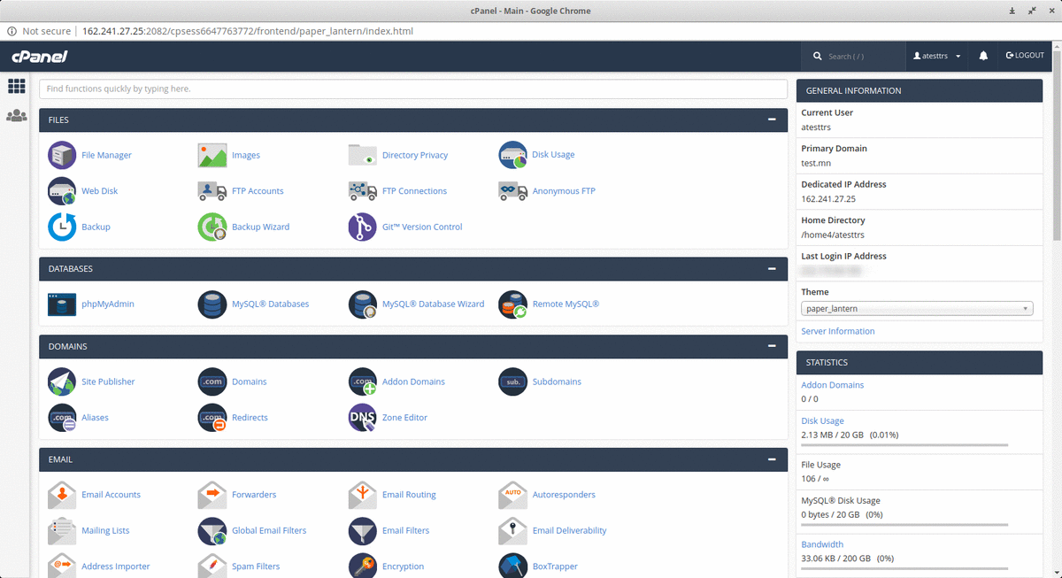Open the Mailing Lists icon
This screenshot has height=578, width=1062.
point(62,531)
